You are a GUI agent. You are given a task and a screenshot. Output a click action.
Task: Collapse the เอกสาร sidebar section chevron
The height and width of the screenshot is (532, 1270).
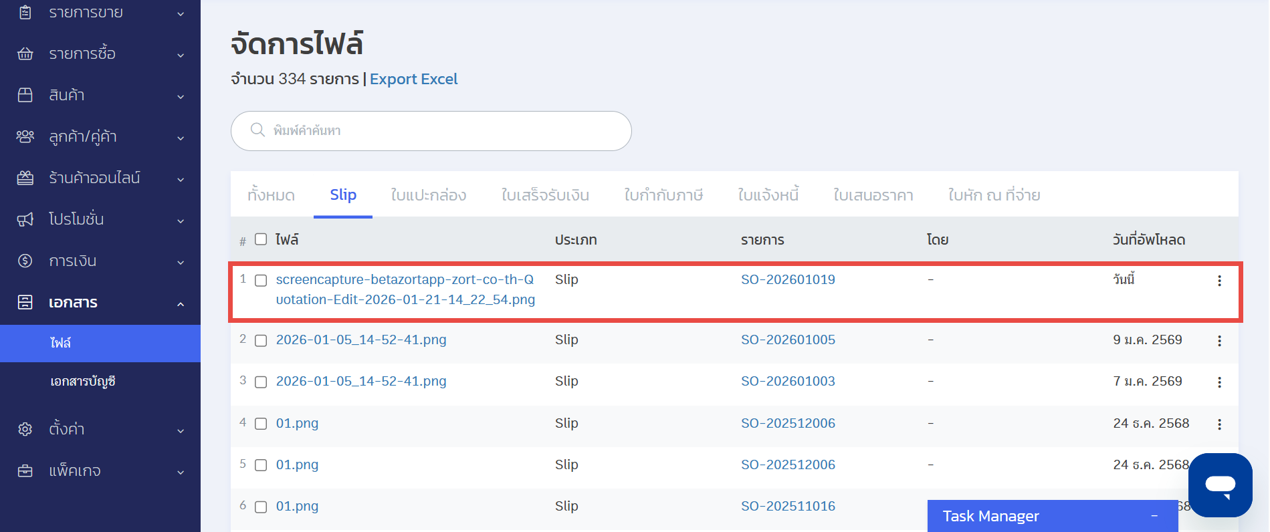181,304
